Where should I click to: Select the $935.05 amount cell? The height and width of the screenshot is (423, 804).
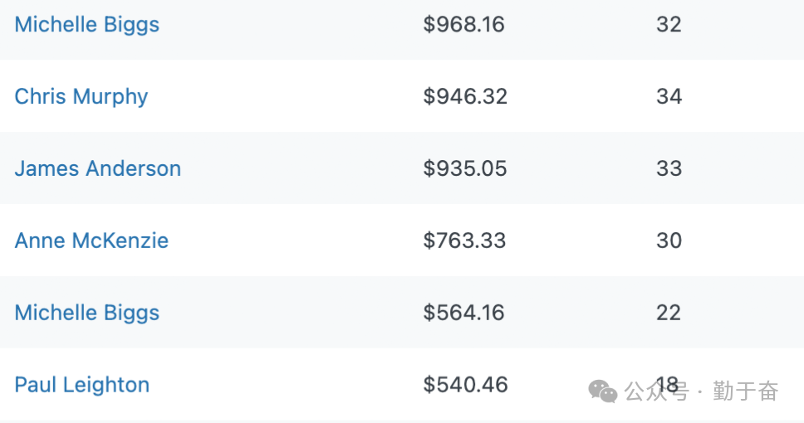click(x=465, y=168)
